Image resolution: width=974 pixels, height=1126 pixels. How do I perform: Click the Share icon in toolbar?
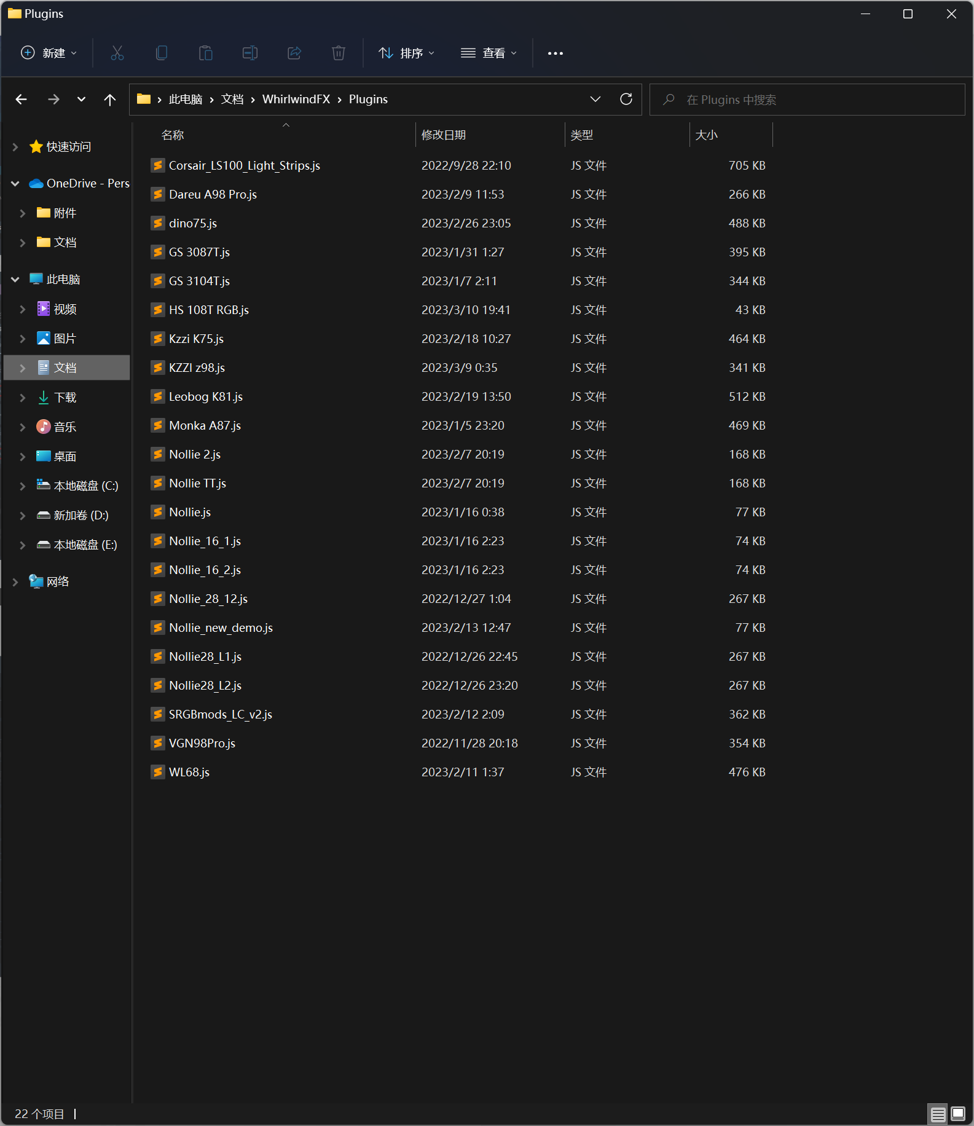click(294, 53)
